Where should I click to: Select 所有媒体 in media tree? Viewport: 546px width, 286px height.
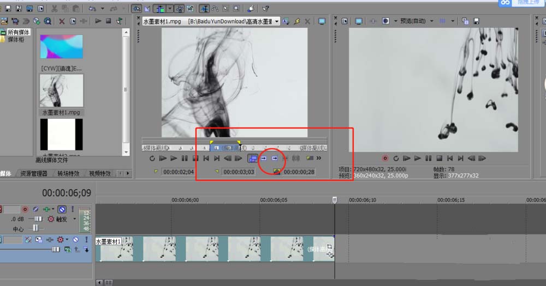(x=18, y=32)
